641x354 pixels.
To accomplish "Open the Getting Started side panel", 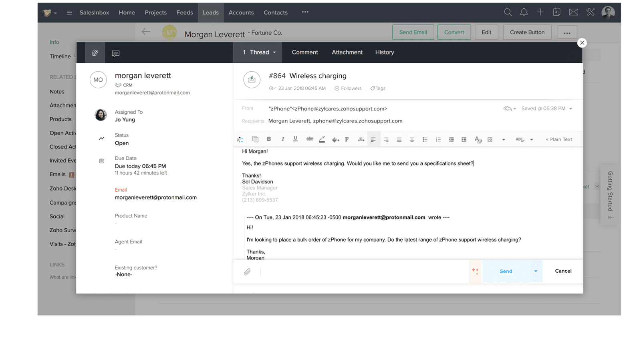I will 610,194.
